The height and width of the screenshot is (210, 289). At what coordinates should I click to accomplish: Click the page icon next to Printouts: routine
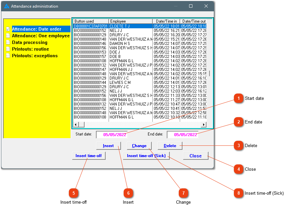8,49
